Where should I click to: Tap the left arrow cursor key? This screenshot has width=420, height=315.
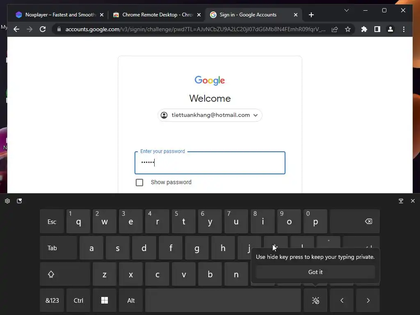[x=342, y=300]
